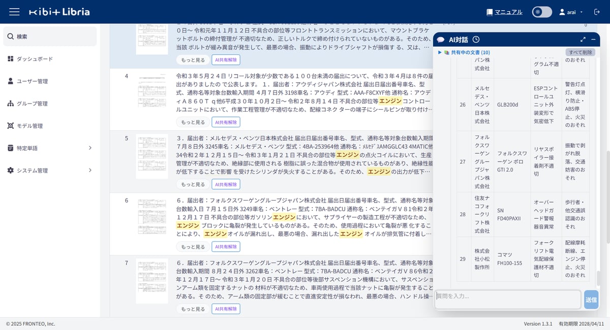Viewport: 610px width, 330px height.
Task: Expand the AI対話 panel to fullscreen
Action: point(583,40)
